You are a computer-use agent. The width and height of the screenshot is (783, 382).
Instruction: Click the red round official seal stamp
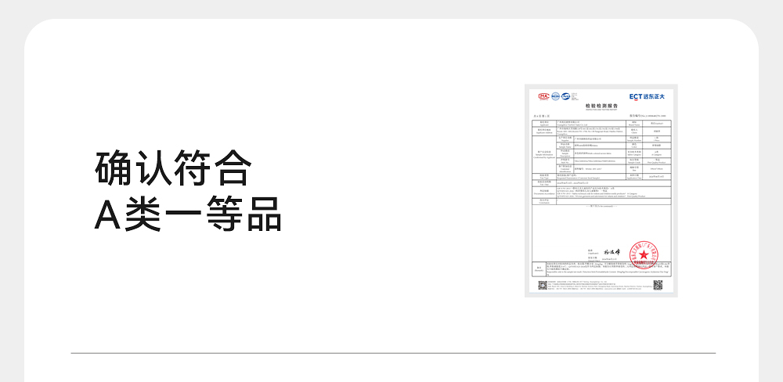(643, 254)
